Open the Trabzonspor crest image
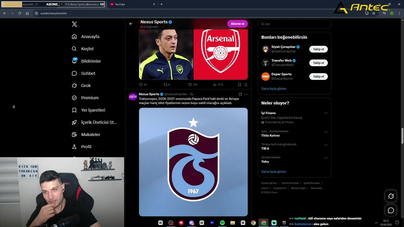Image resolution: width=404 pixels, height=227 pixels. (x=193, y=162)
